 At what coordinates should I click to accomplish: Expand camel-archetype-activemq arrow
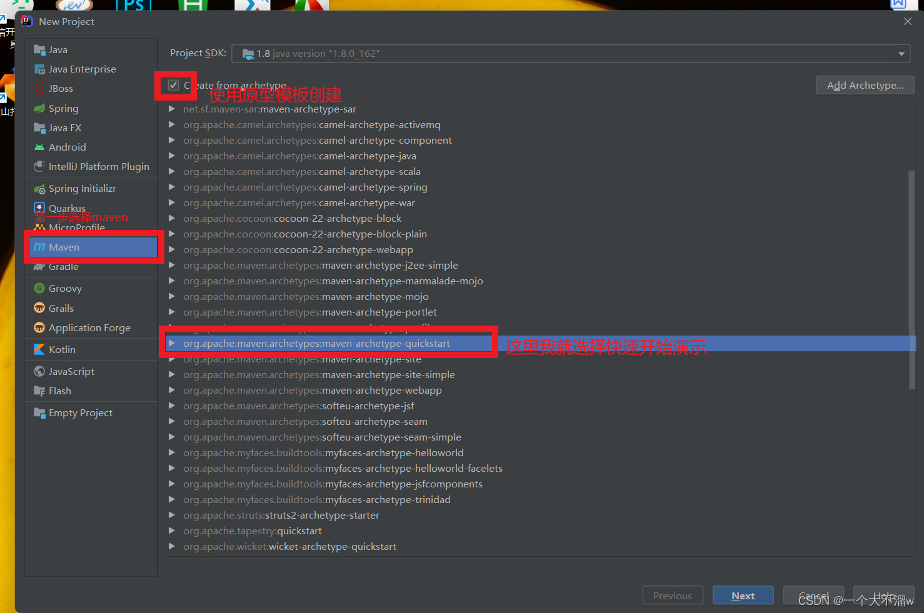172,124
